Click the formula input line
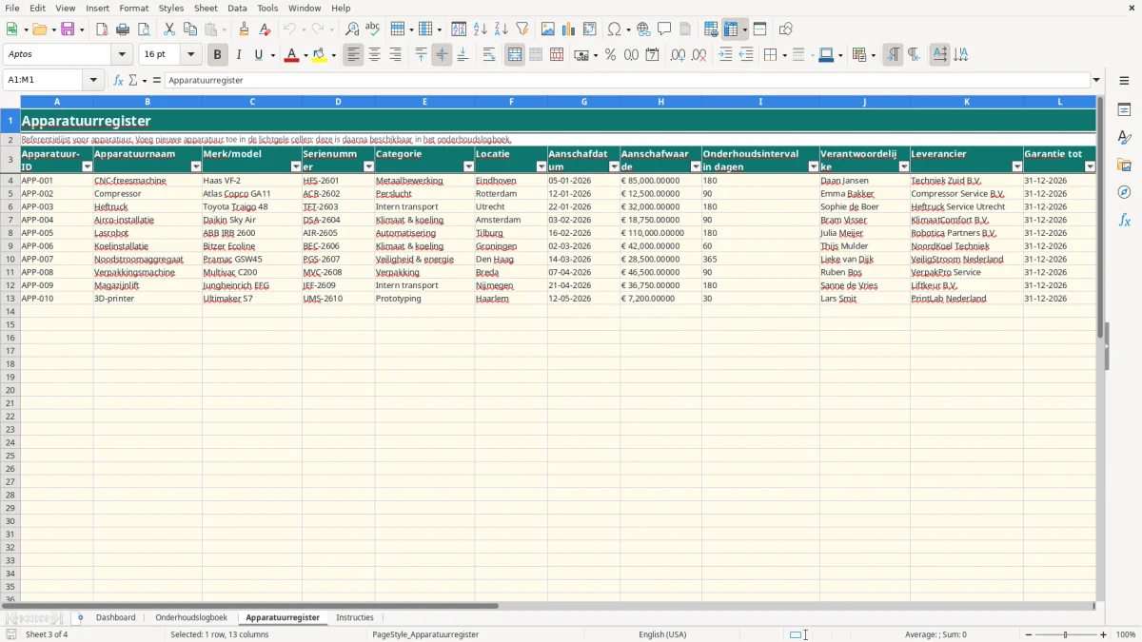Image resolution: width=1142 pixels, height=642 pixels. point(628,81)
